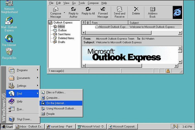195x130 pixels.
Task: Click the Start button on the taskbar
Action: point(7,127)
